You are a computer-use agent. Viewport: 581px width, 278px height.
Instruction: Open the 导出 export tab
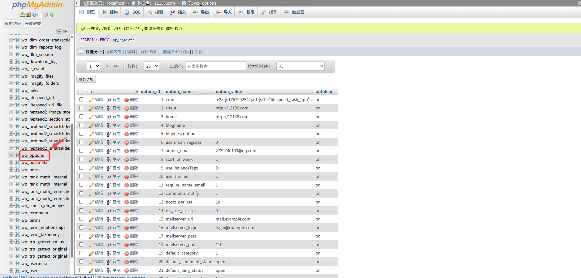tap(201, 12)
